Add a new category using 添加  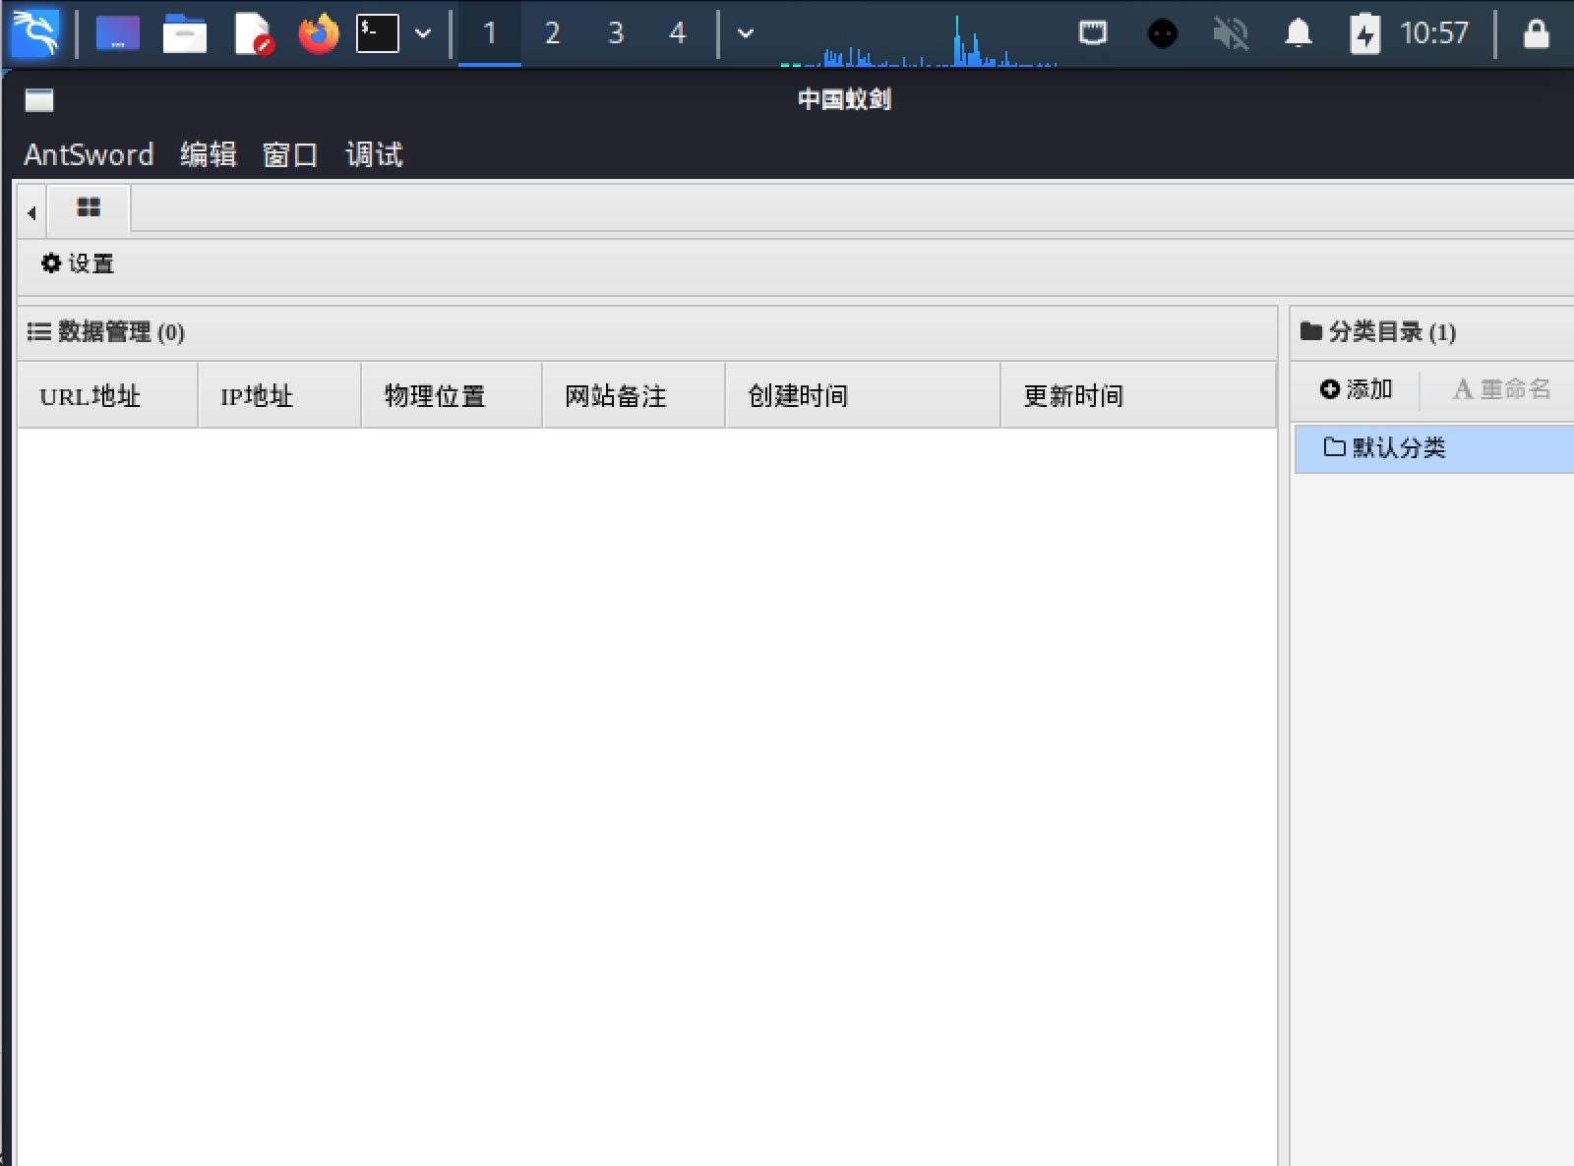(x=1356, y=388)
